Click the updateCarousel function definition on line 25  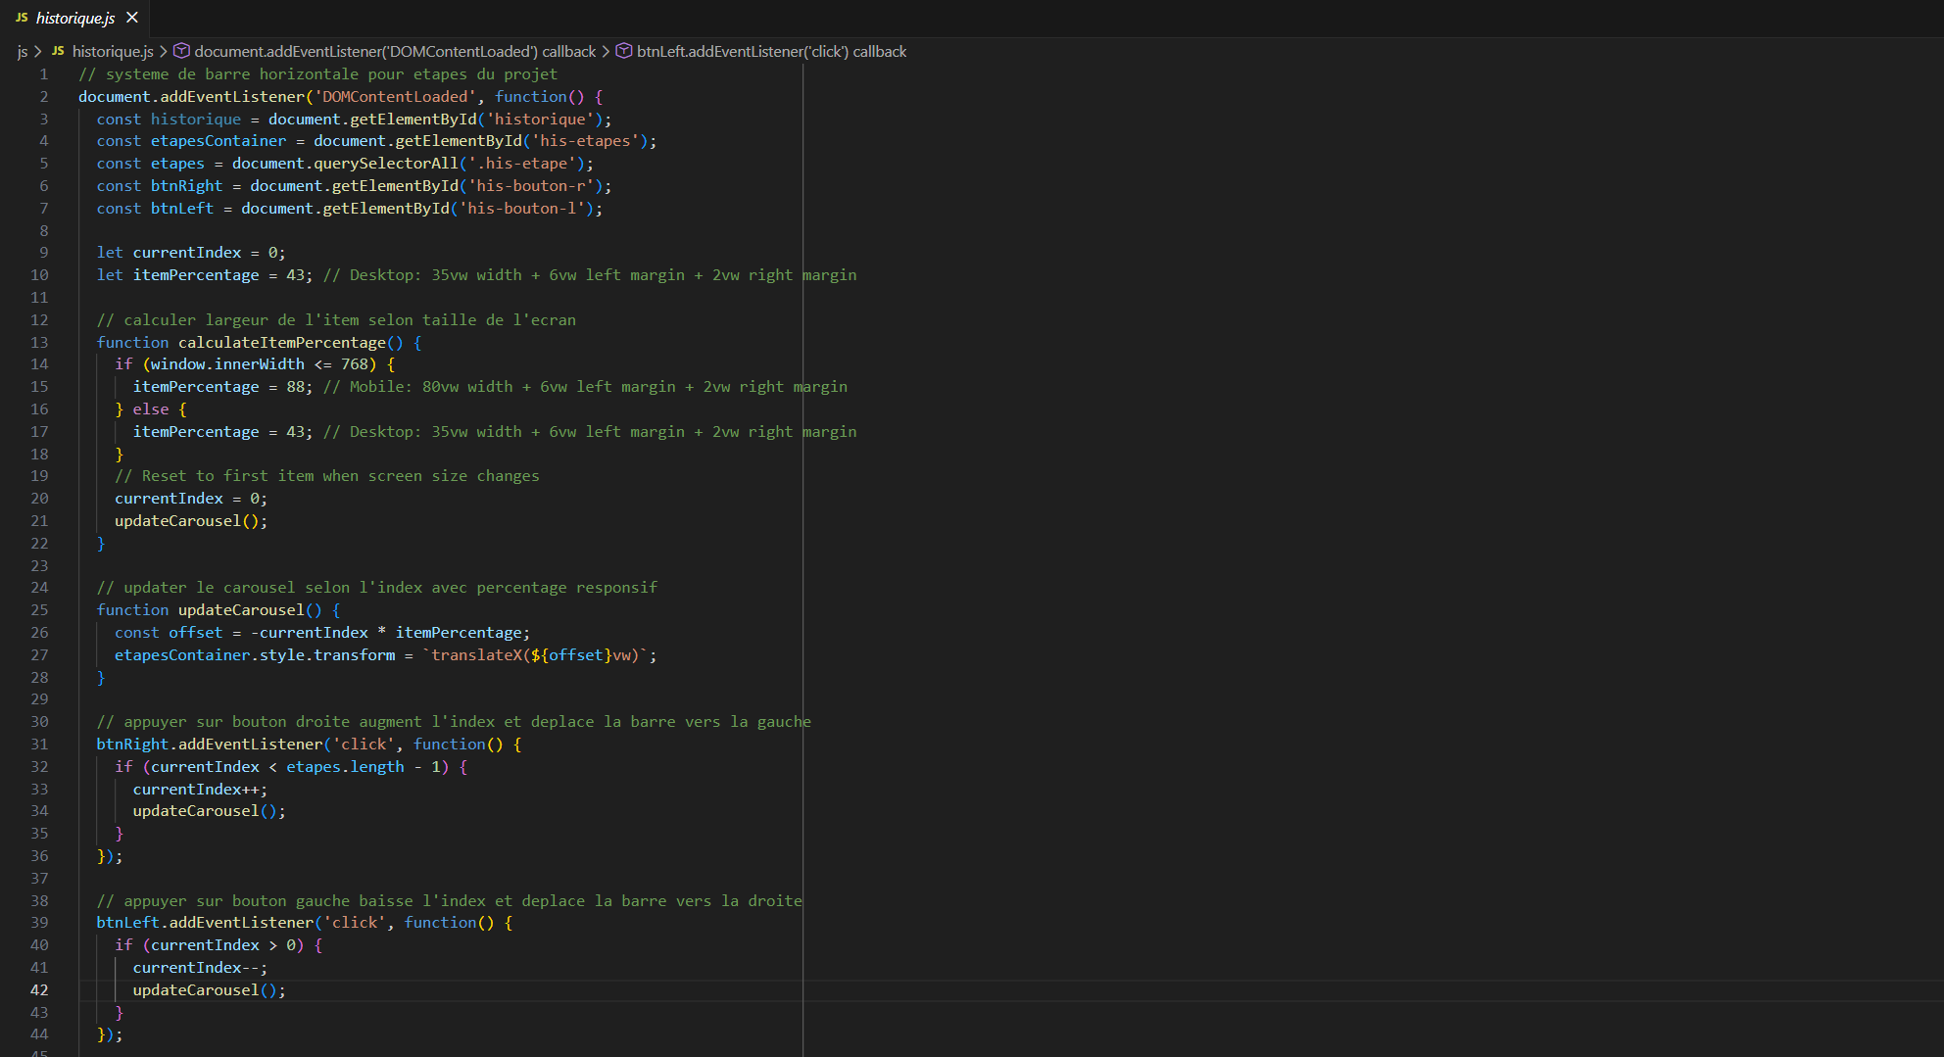(241, 609)
